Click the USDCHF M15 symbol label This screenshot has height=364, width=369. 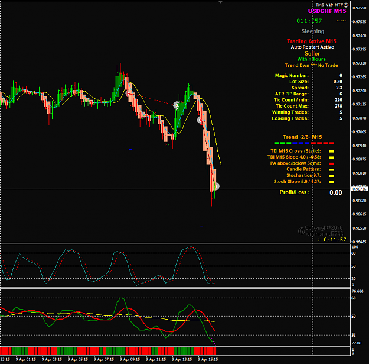[x=327, y=11]
